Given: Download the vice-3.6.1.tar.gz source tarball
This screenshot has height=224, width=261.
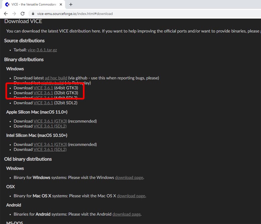Looking at the screenshot, I should click(x=42, y=50).
